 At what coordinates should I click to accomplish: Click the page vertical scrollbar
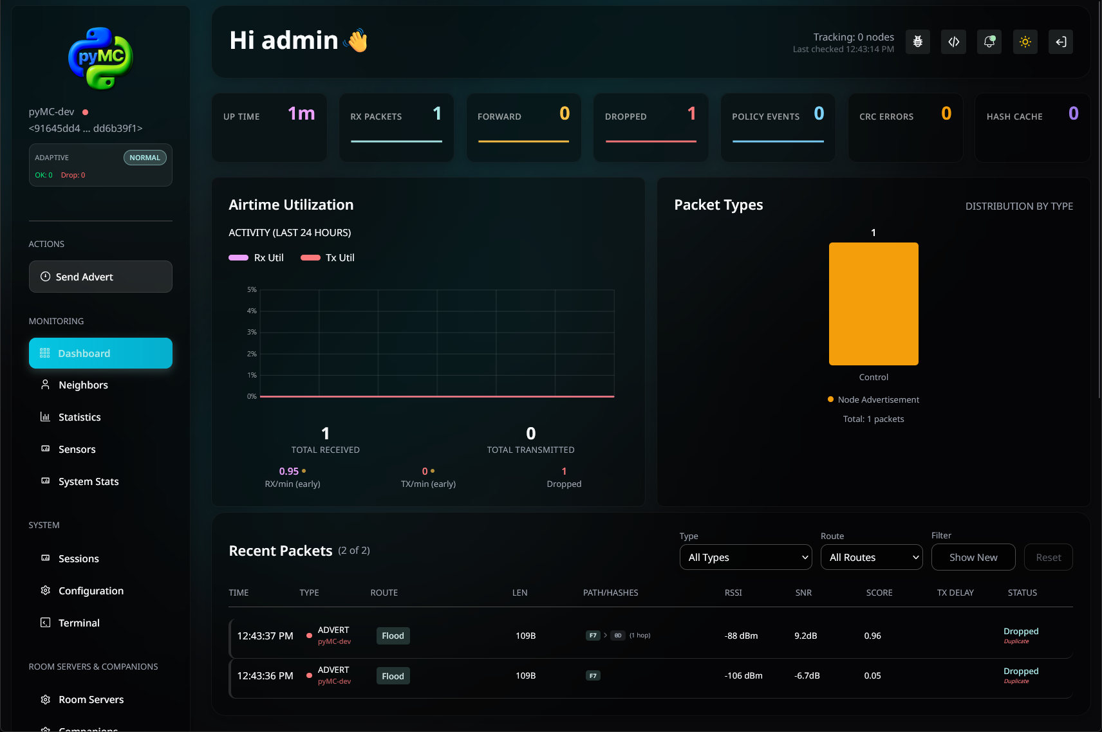point(1099,199)
